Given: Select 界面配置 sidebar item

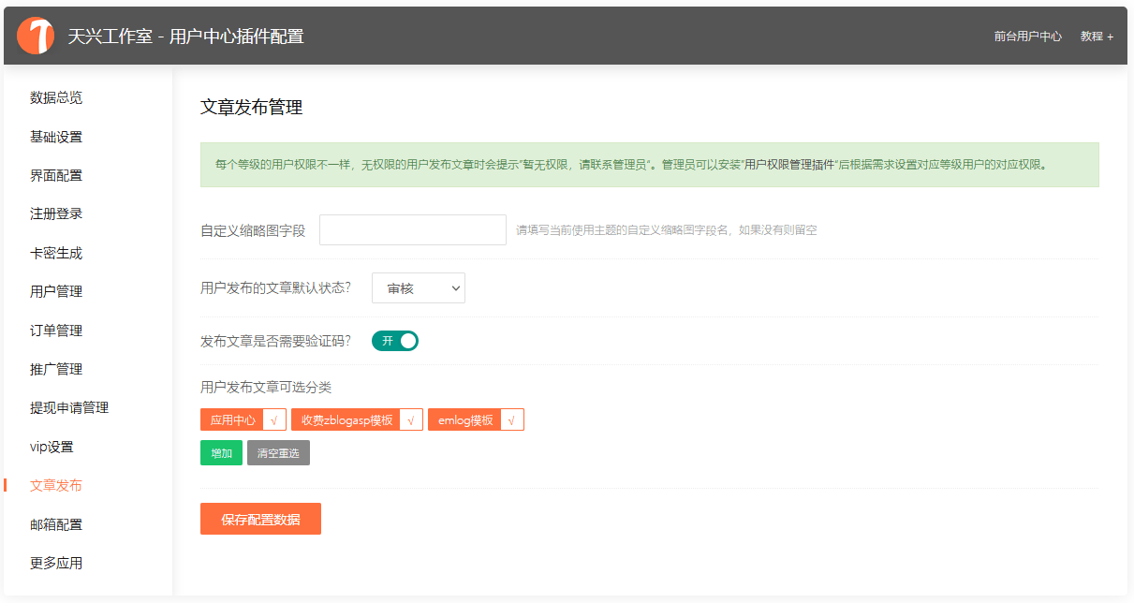Looking at the screenshot, I should (56, 175).
